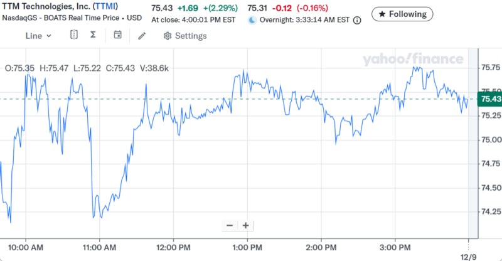This screenshot has width=502, height=261.
Task: Click the 12/9 date marker
Action: 469,257
